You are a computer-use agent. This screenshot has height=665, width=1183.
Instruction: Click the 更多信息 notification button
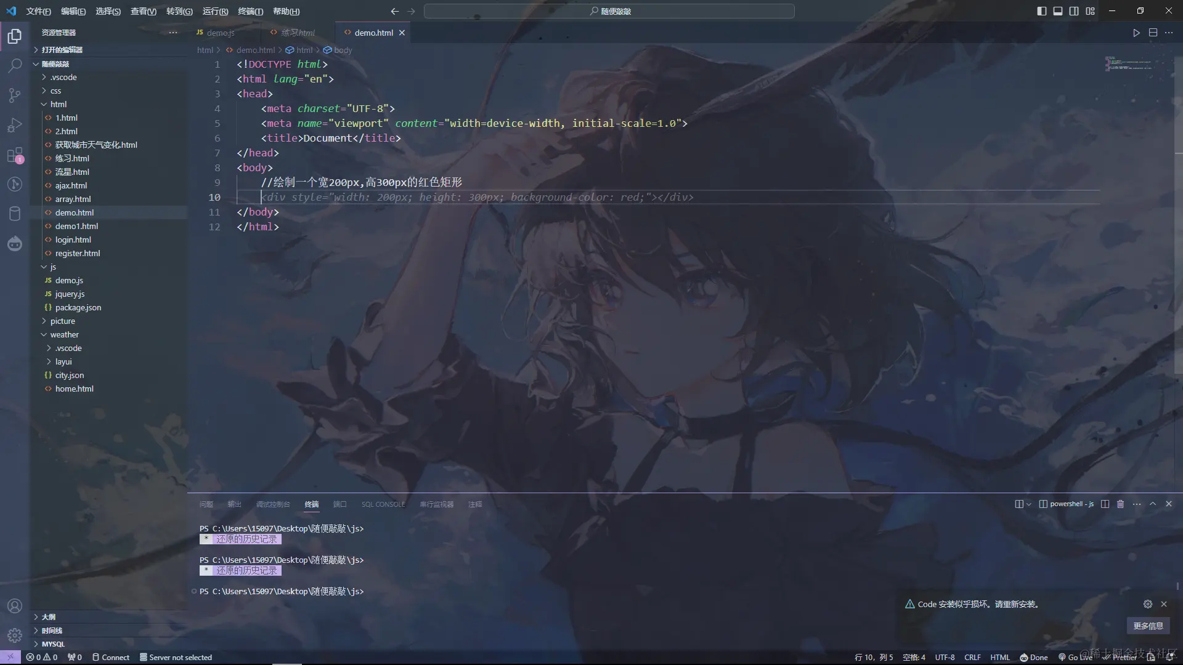pos(1148,626)
